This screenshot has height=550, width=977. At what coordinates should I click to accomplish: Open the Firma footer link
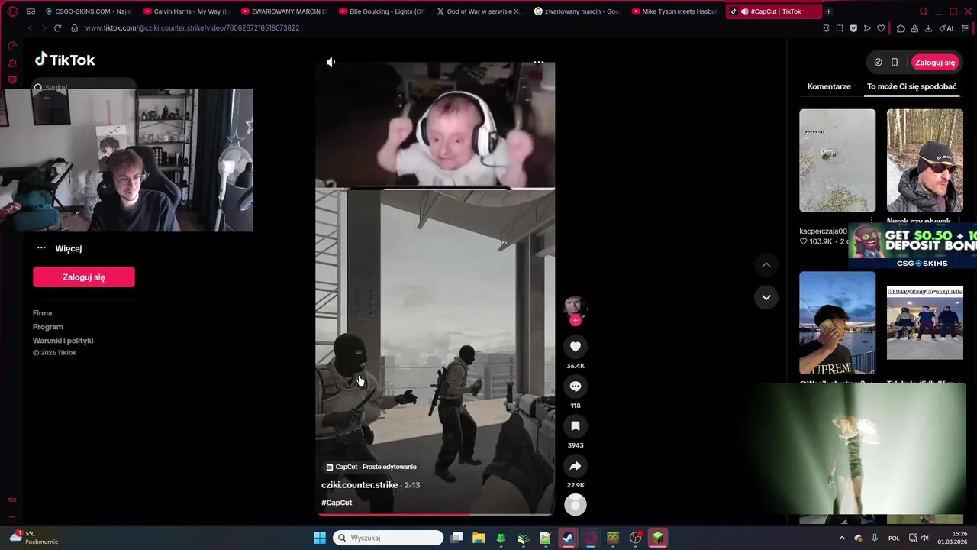(42, 313)
